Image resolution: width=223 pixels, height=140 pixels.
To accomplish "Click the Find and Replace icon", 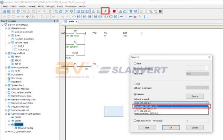I will tap(61, 11).
